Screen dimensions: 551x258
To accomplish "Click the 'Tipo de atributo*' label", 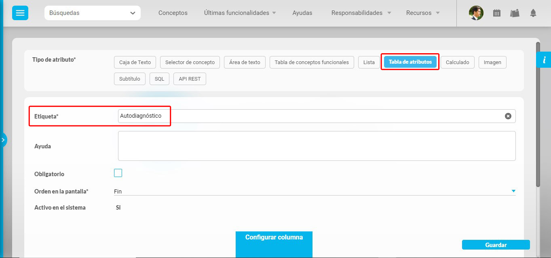I will pyautogui.click(x=54, y=60).
